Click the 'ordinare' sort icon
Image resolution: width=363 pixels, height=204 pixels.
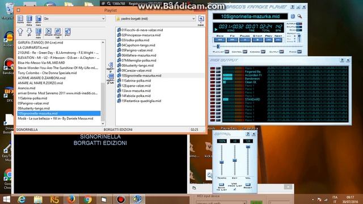39,32
